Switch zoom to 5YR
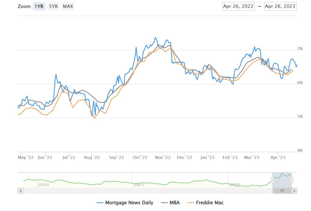This screenshot has width=311, height=211. [x=53, y=6]
